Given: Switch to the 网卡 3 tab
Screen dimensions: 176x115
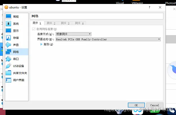Looking at the screenshot, I should 65,23.
